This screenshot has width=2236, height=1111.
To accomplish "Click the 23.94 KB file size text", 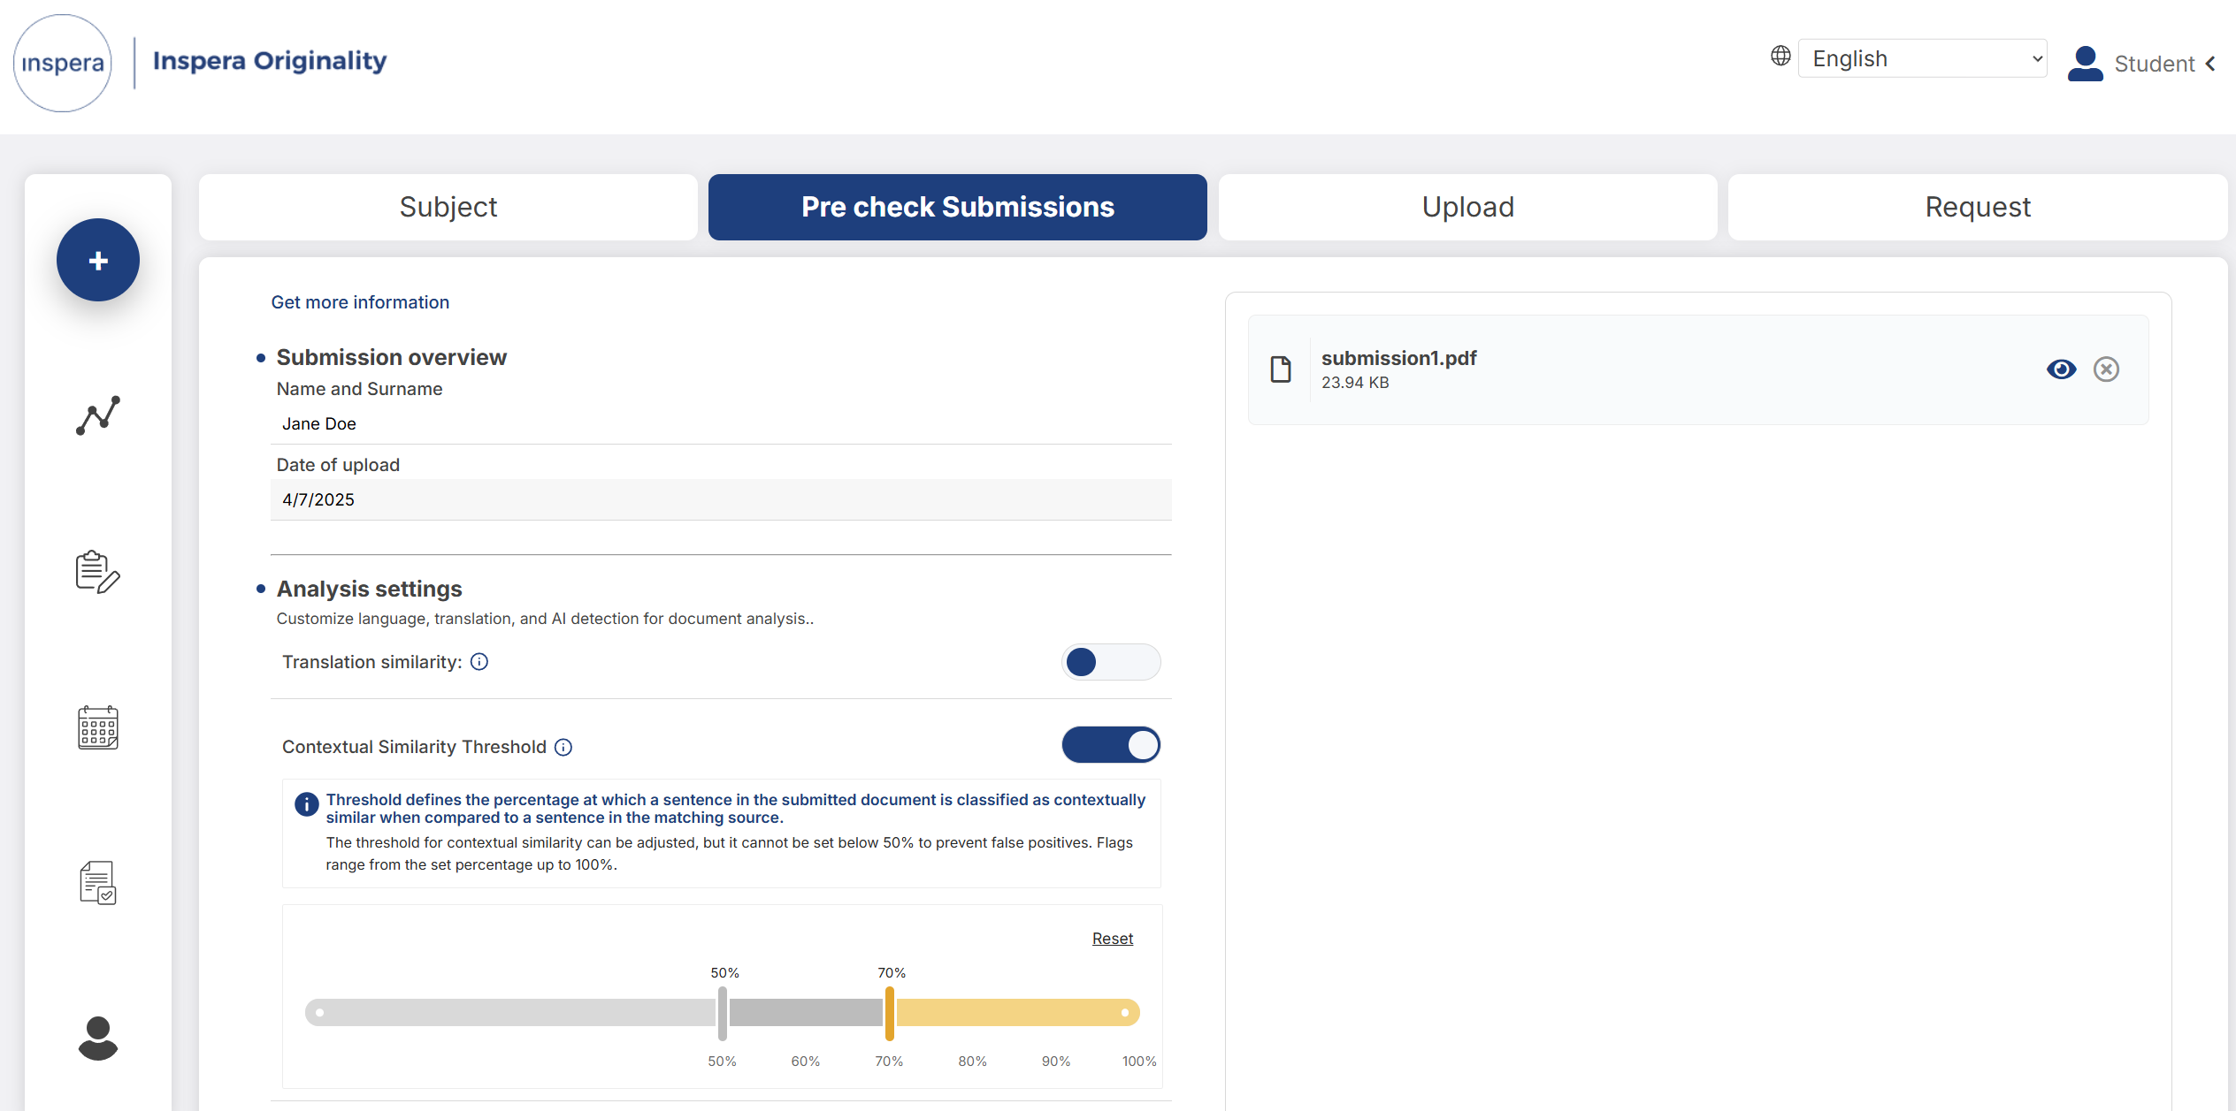I will pos(1355,383).
